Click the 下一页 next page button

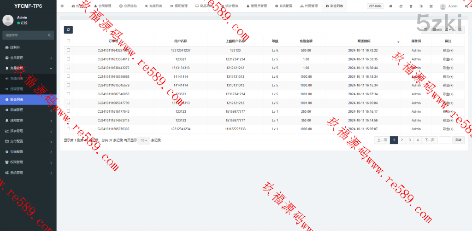click(429, 140)
